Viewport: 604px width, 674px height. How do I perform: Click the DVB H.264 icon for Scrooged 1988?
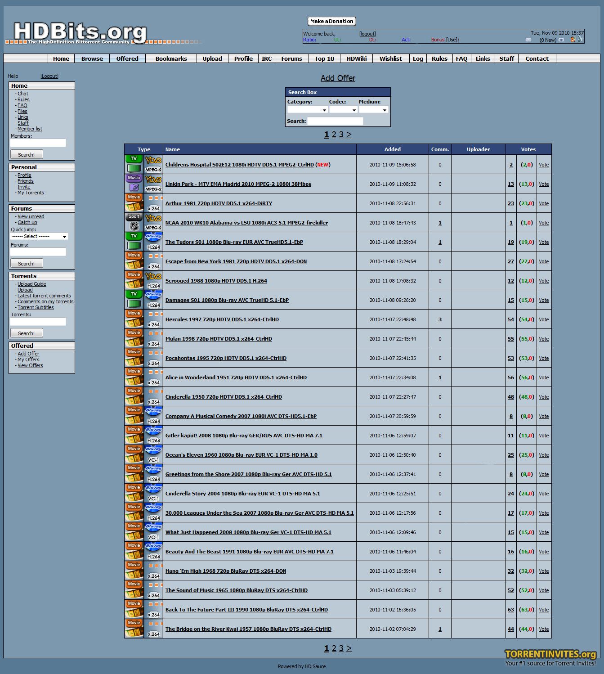pos(153,280)
